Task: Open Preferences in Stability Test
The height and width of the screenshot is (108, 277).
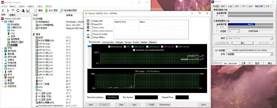Action: (165, 105)
